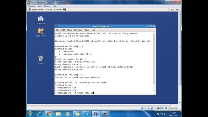Viewport: 208px width, 117px height.
Task: Click the green host key capture indicator
Action: pyautogui.click(x=169, y=108)
